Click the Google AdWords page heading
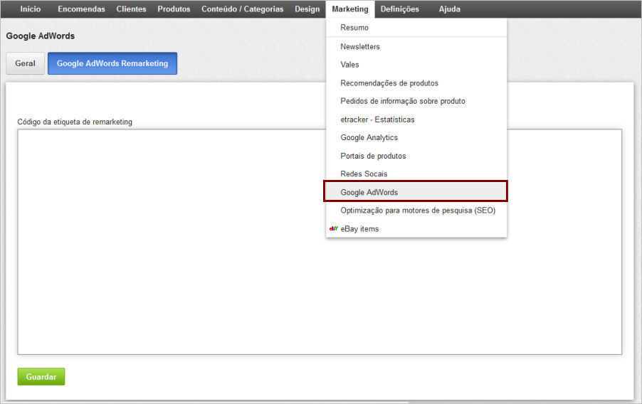Viewport: 642px width, 404px height. pos(40,36)
